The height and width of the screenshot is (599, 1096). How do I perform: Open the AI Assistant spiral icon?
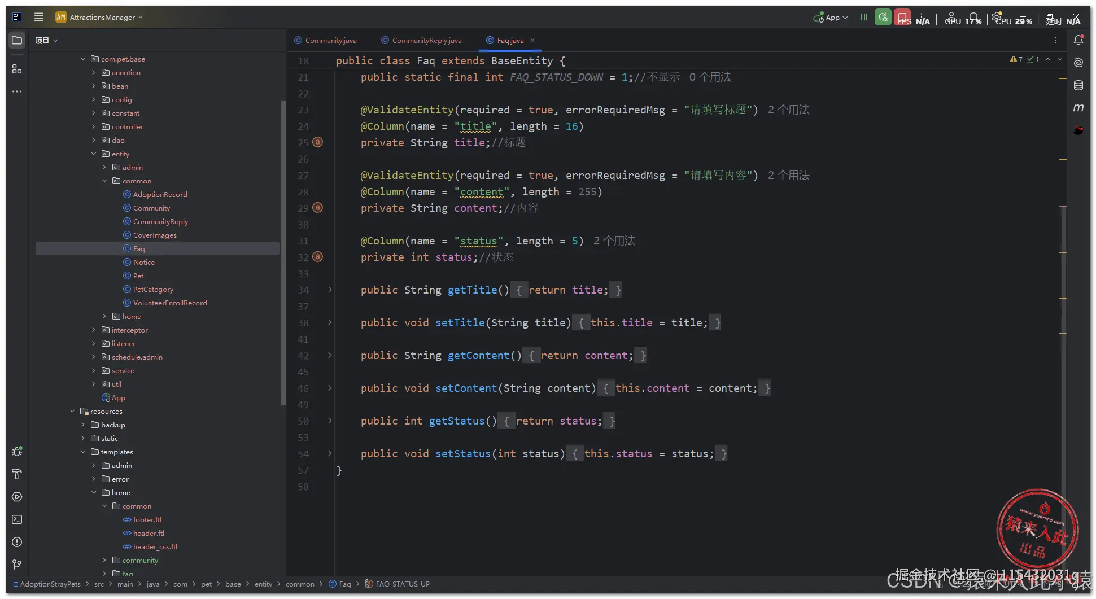tap(1078, 63)
